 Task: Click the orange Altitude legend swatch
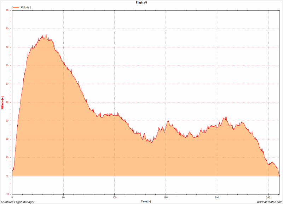pos(16,7)
